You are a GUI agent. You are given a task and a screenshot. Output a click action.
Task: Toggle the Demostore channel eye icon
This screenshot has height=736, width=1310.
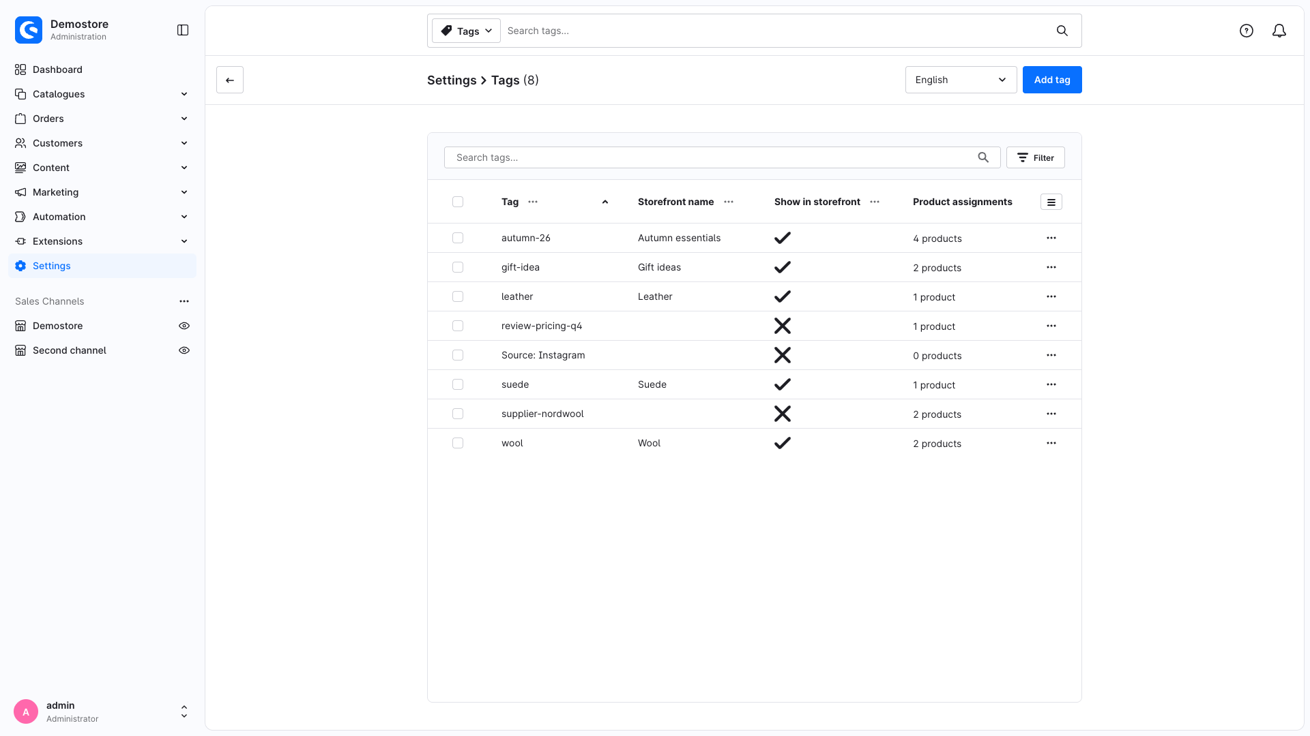(x=184, y=326)
